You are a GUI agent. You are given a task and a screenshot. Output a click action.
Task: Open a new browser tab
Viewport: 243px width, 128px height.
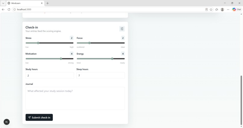(47, 3)
